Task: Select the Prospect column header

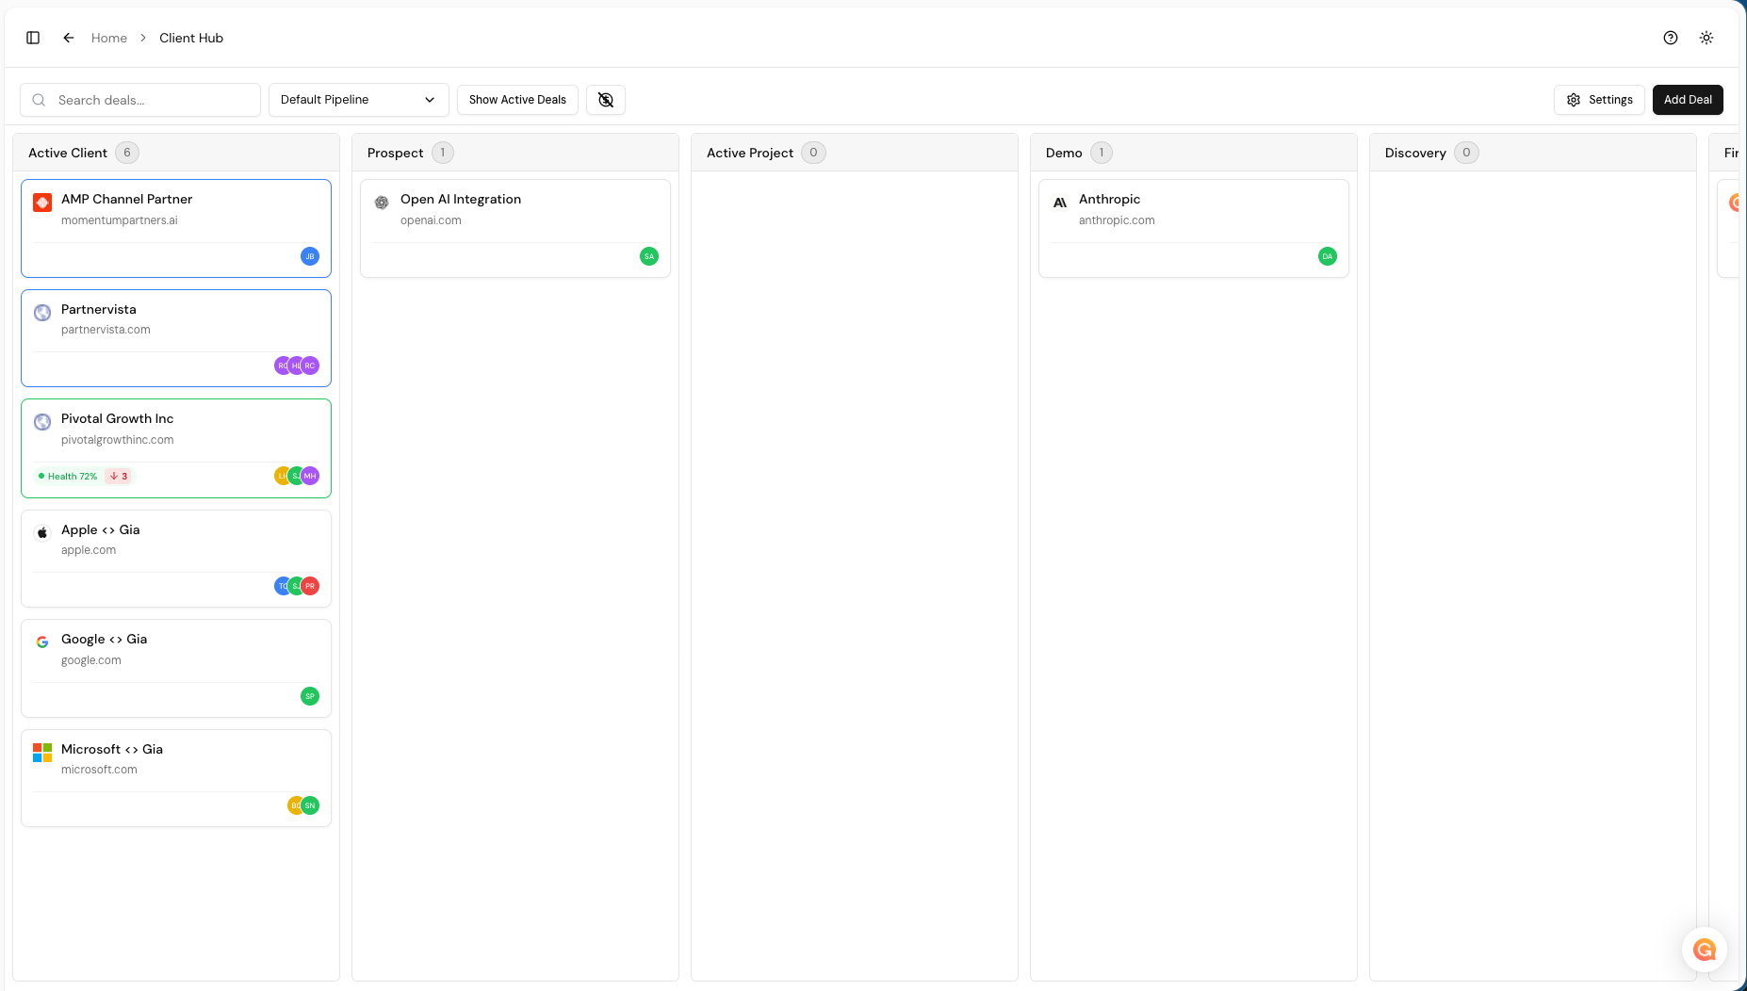Action: [x=395, y=153]
